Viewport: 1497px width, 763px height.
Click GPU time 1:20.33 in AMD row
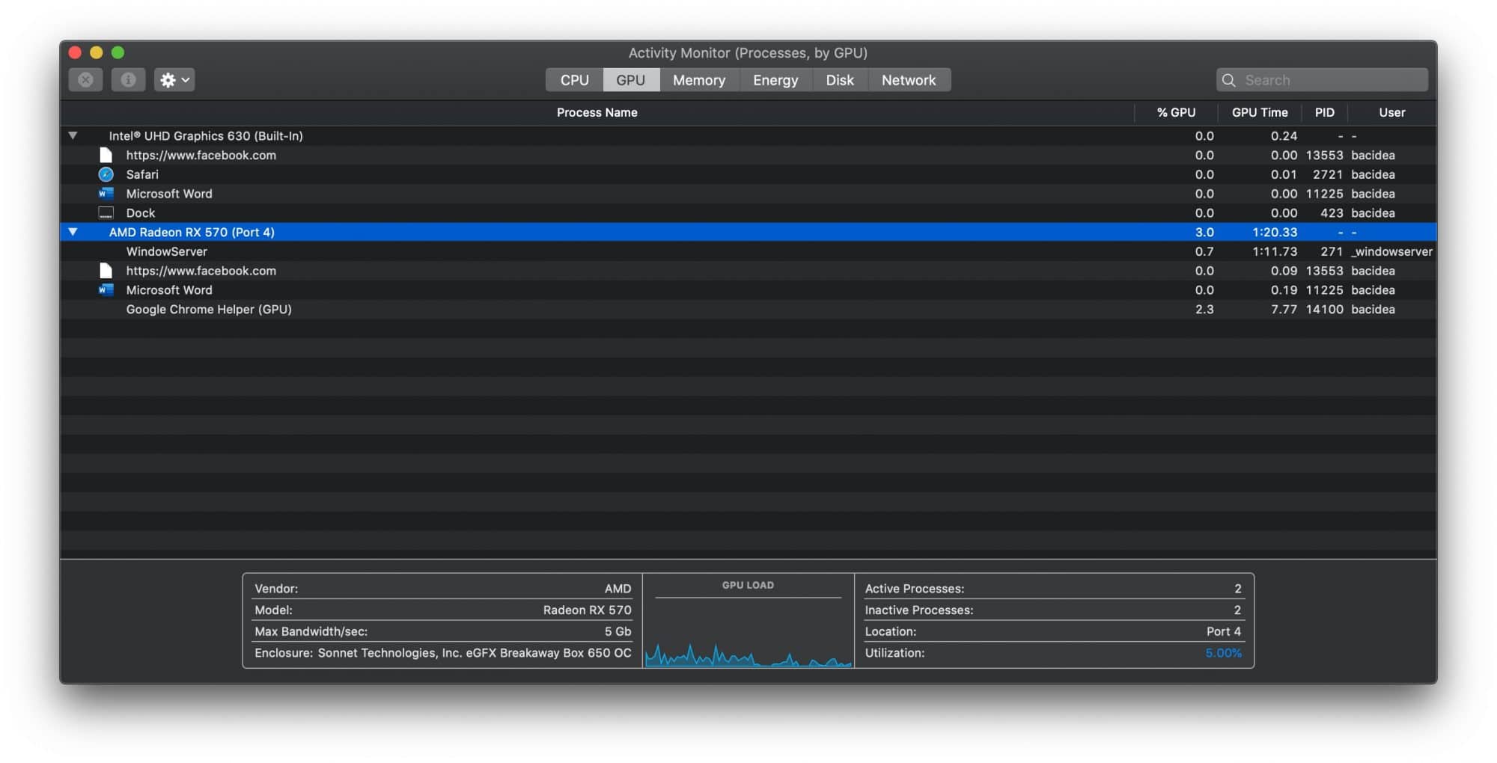coord(1275,232)
